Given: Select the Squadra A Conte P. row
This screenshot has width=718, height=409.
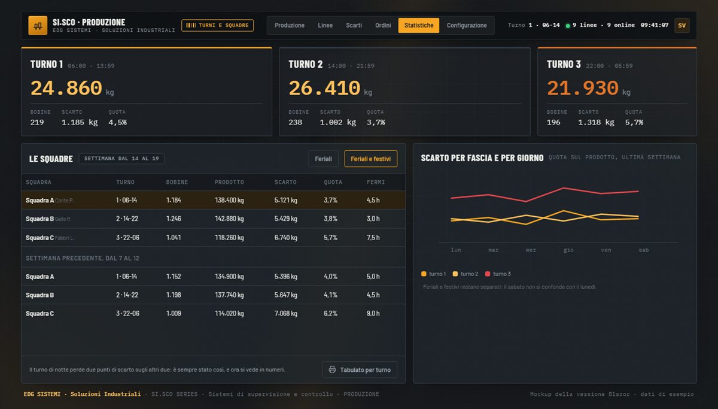Looking at the screenshot, I should pos(214,200).
